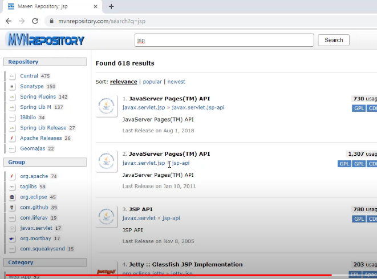Filter by org.mortbay group link
Screen dimensions: 377x279
click(35, 238)
